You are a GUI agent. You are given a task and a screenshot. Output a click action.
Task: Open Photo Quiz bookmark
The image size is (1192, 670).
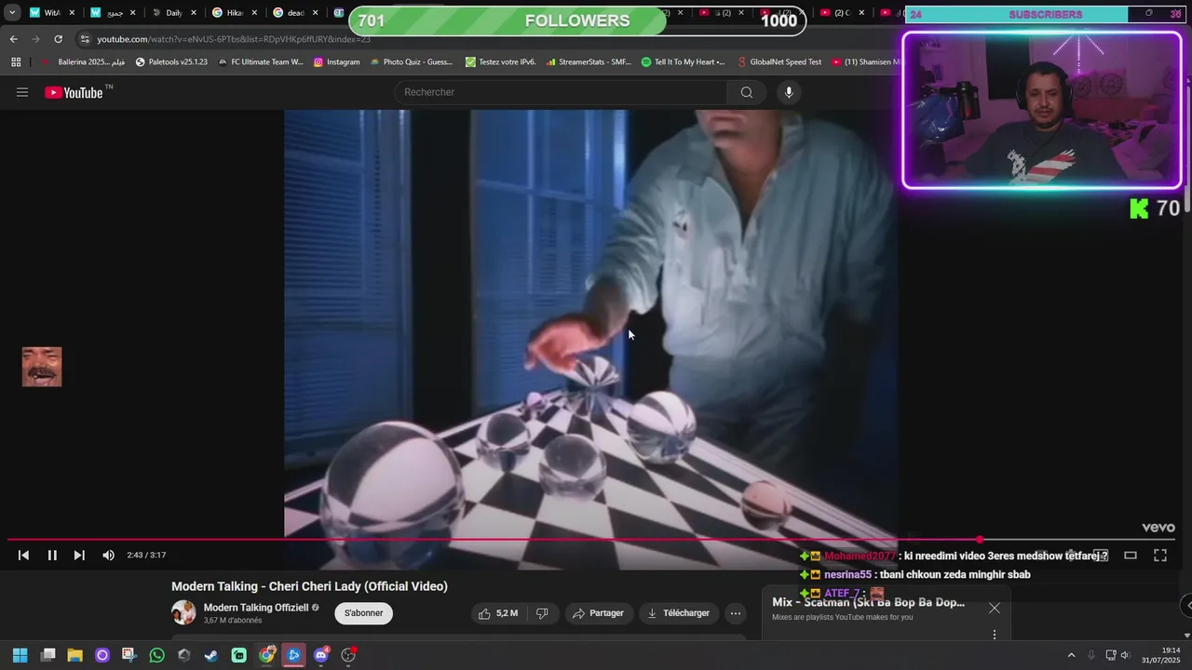411,62
